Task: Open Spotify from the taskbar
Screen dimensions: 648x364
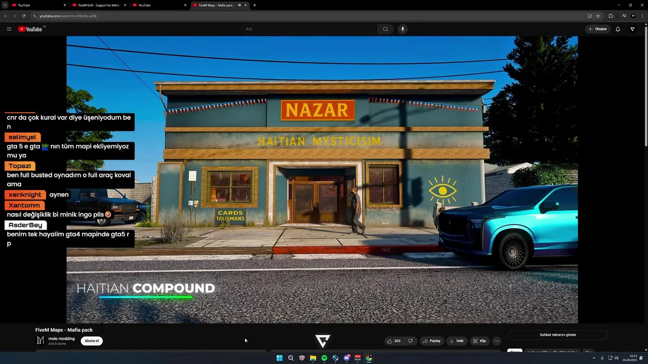Action: (x=324, y=358)
